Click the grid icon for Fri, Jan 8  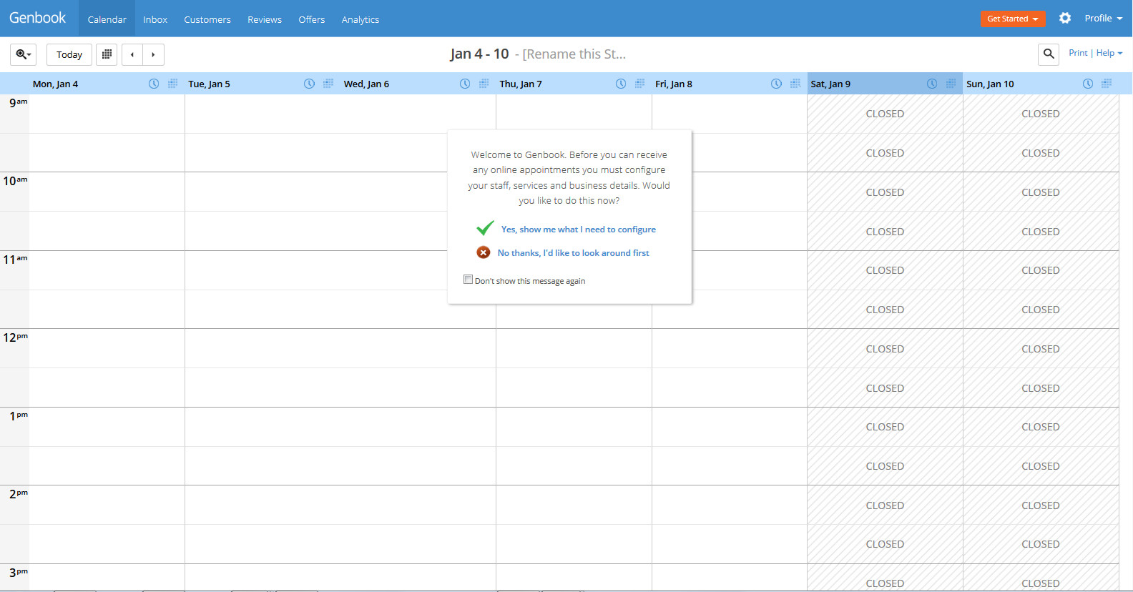click(795, 84)
